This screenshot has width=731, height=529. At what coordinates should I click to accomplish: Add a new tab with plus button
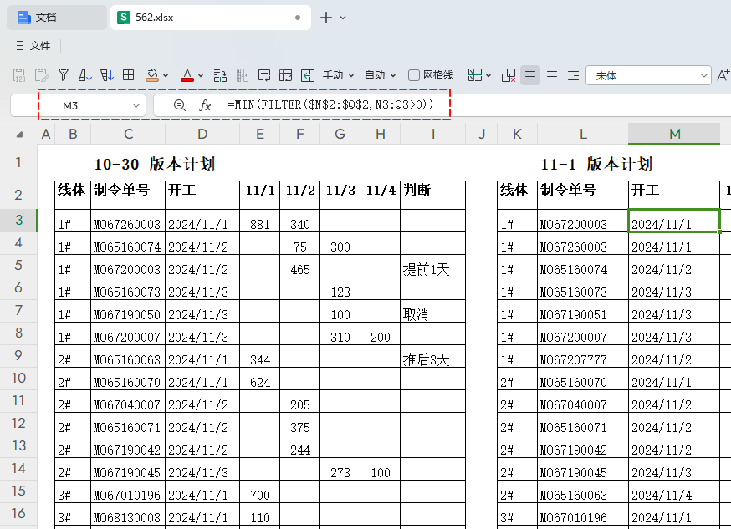[x=326, y=18]
